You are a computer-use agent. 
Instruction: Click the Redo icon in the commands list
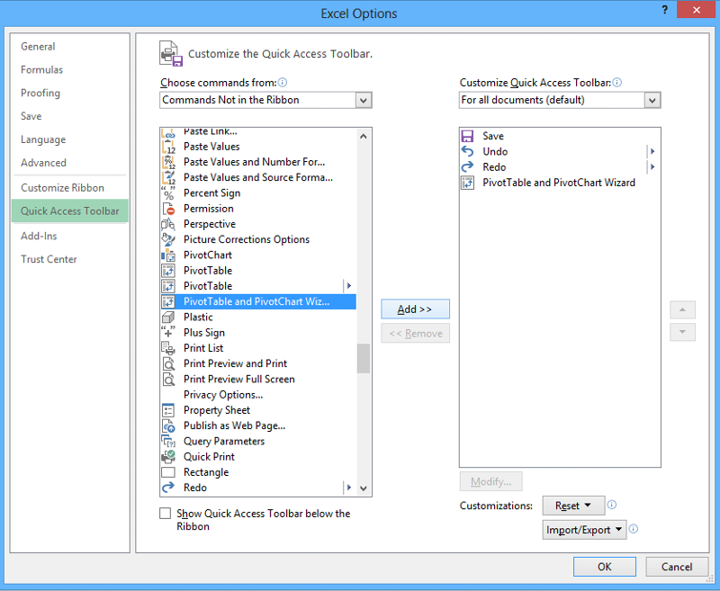tap(168, 488)
